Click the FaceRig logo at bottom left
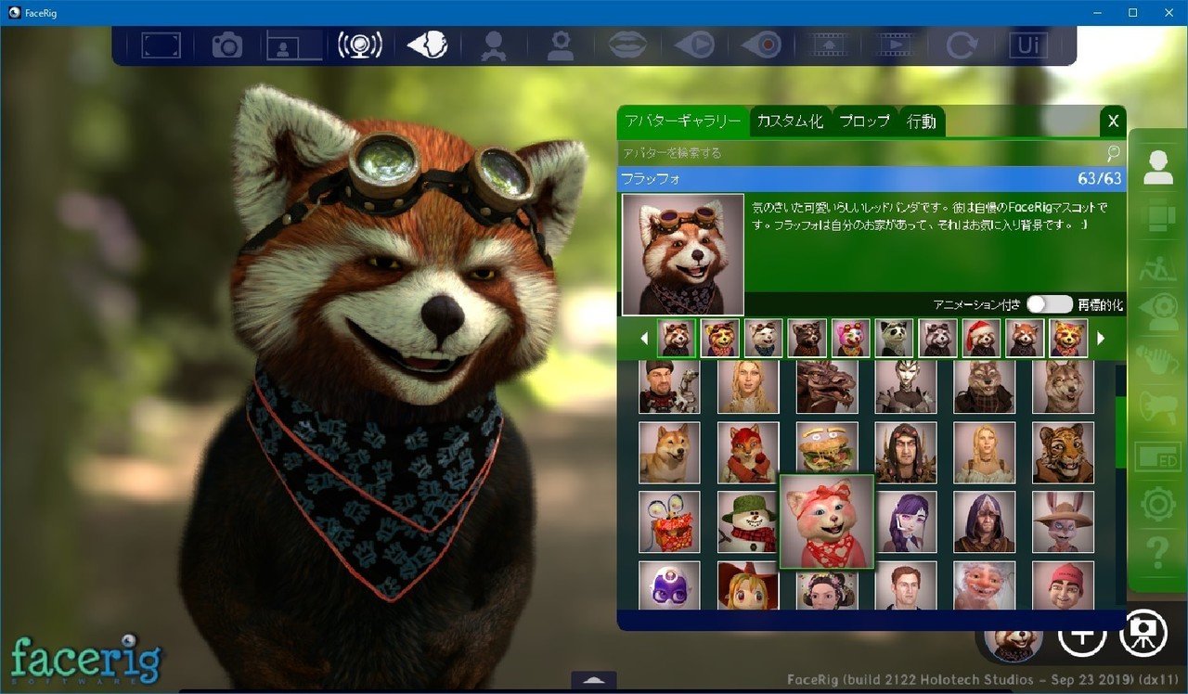Viewport: 1188px width, 694px height. pyautogui.click(x=86, y=659)
